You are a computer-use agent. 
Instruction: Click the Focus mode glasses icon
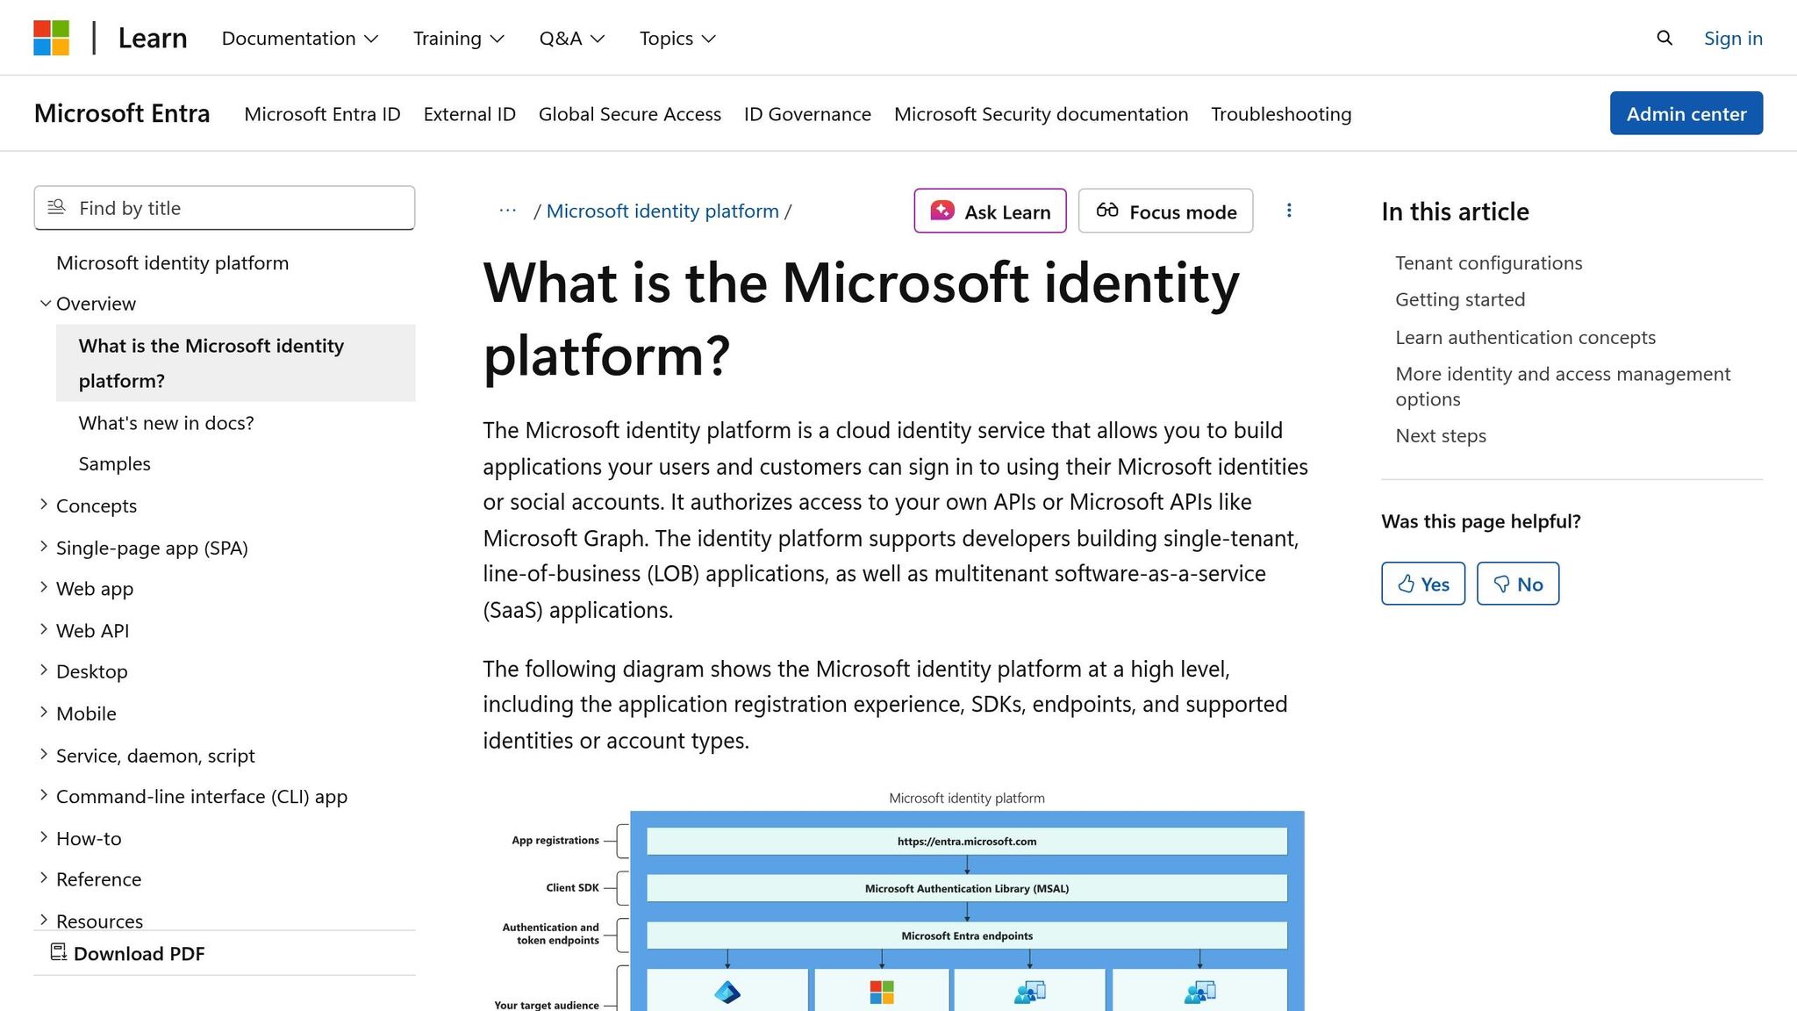tap(1107, 211)
